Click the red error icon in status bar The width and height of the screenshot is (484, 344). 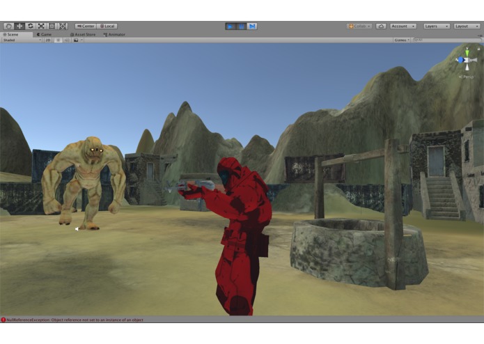tap(3, 320)
